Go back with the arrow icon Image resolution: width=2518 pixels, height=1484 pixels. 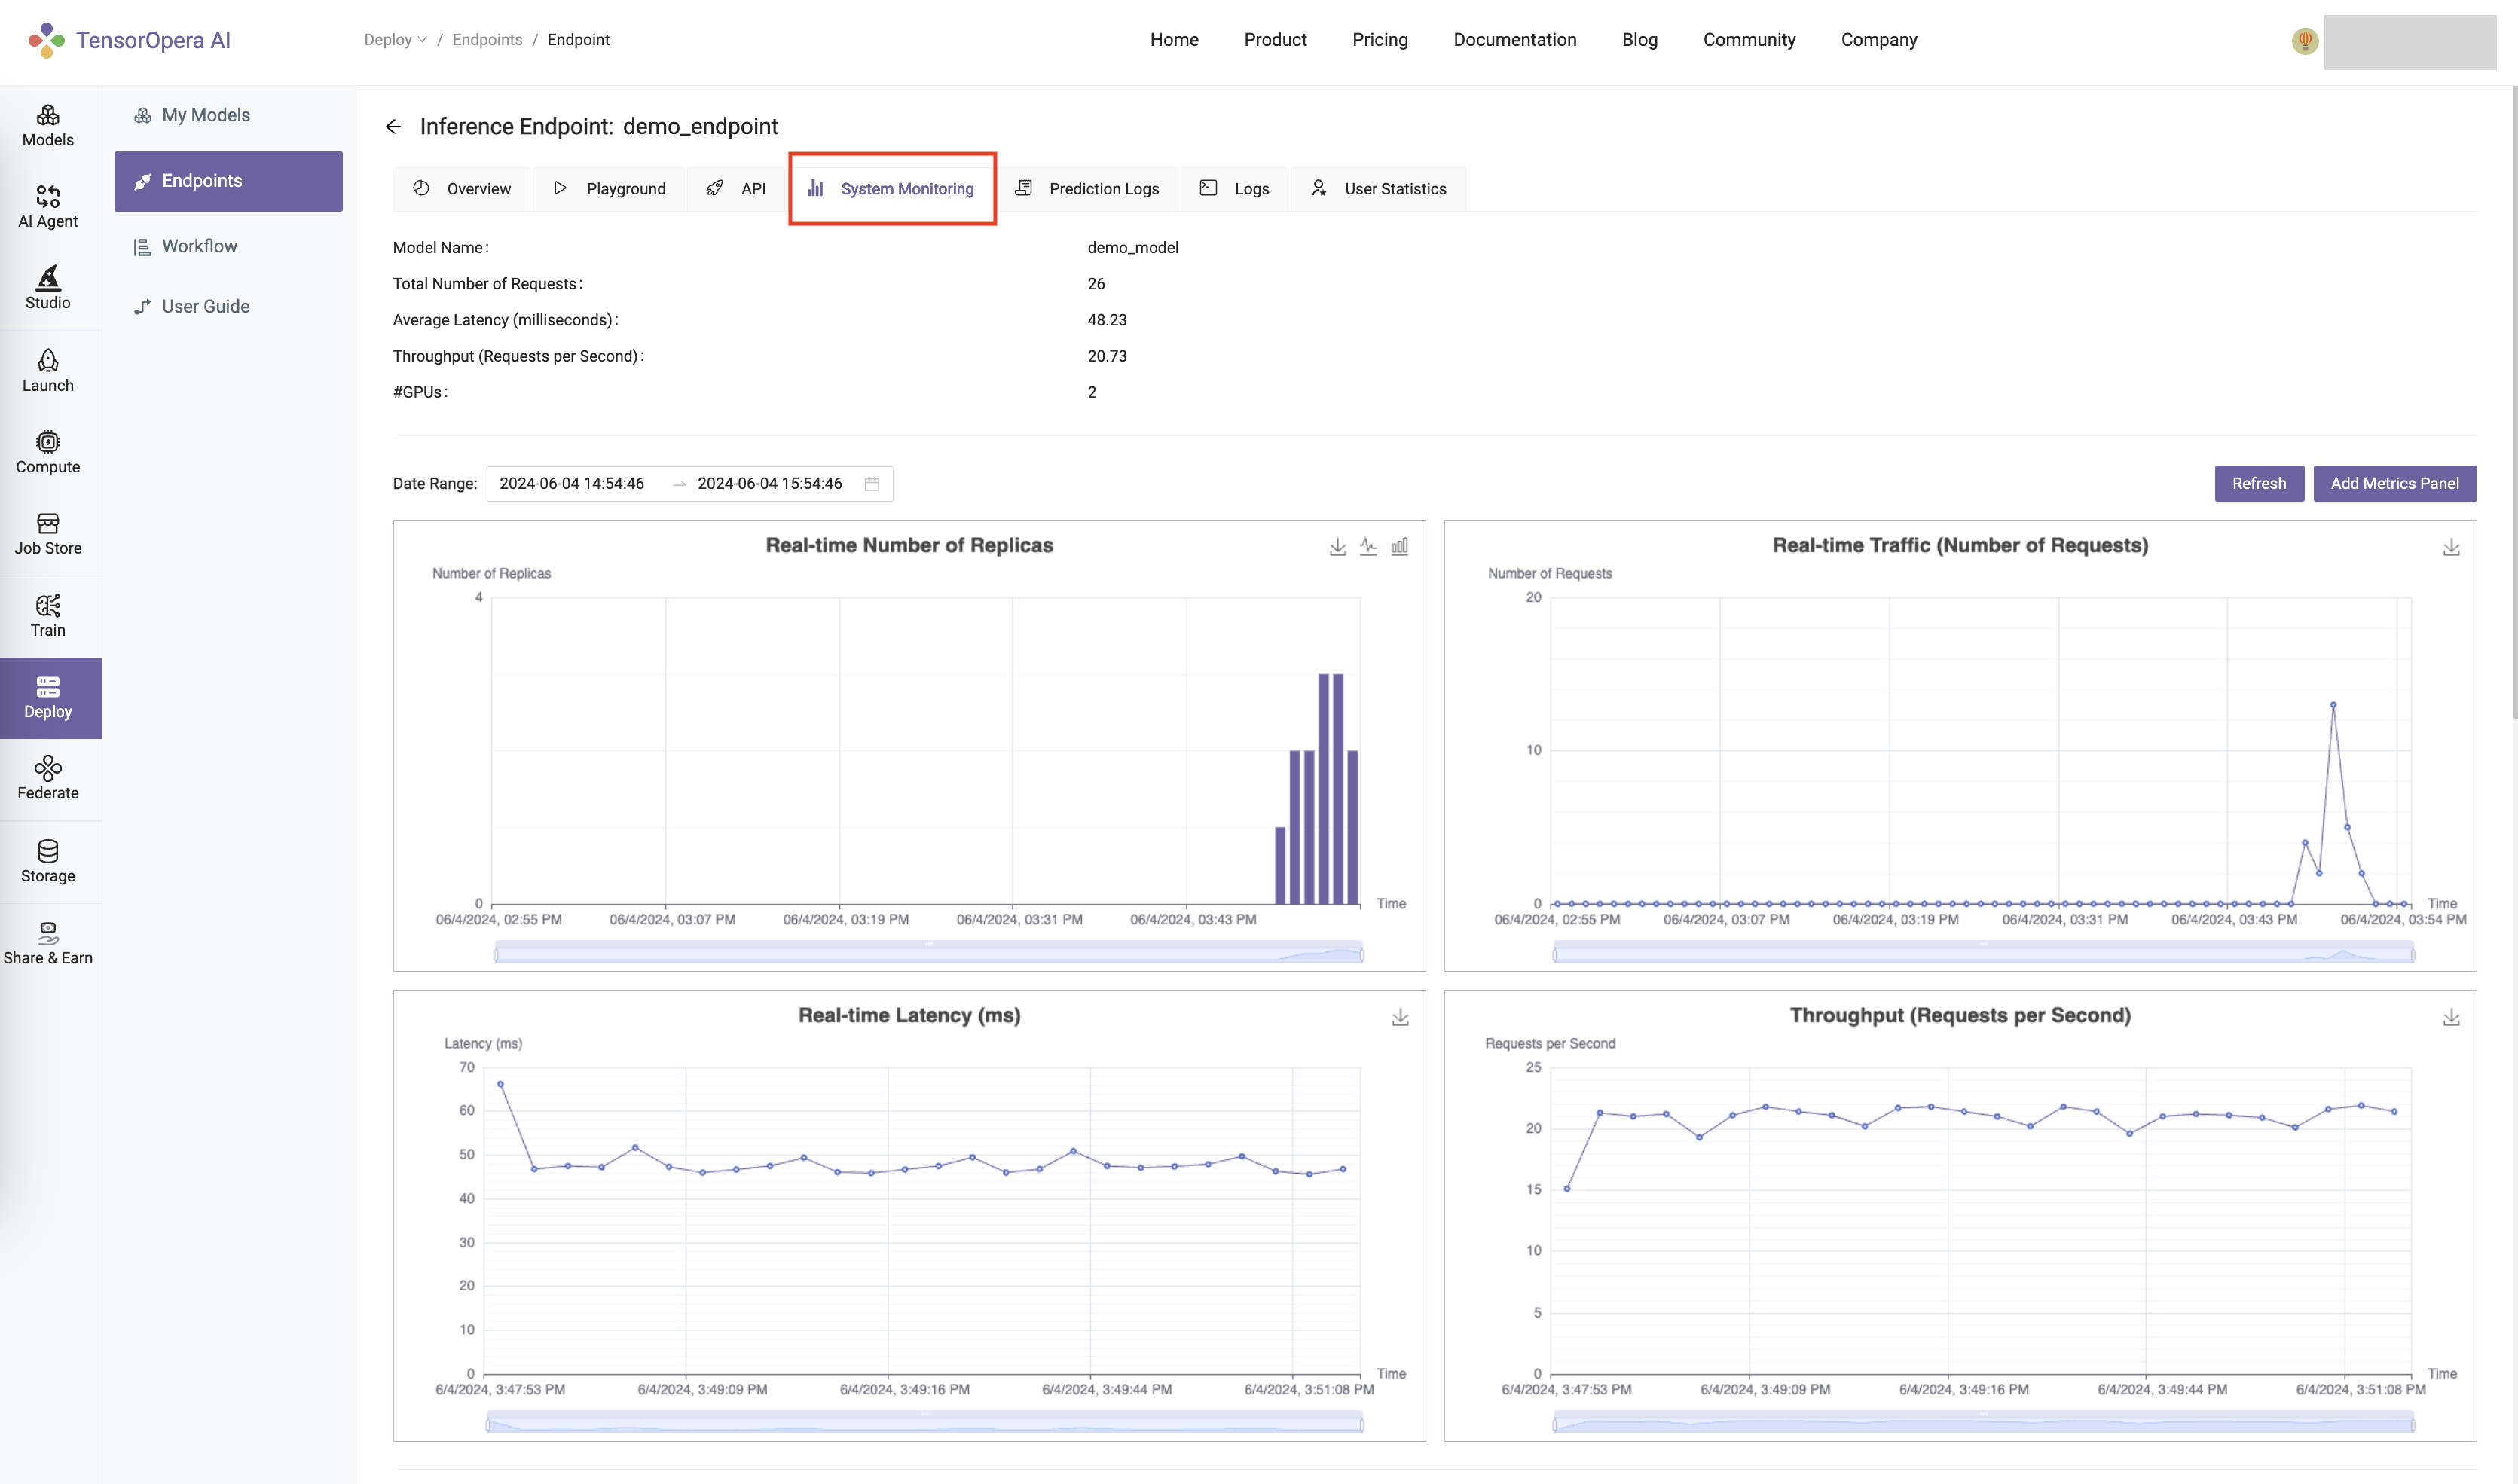[x=393, y=127]
